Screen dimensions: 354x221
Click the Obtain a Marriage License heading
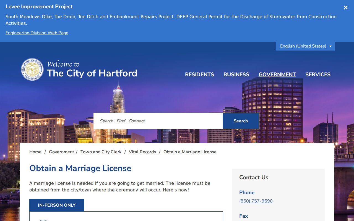80,168
